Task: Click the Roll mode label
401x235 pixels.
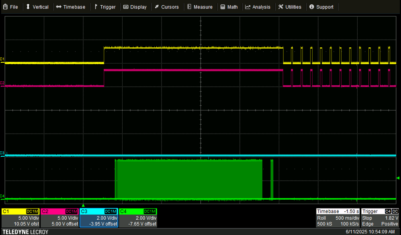Action: [x=321, y=218]
